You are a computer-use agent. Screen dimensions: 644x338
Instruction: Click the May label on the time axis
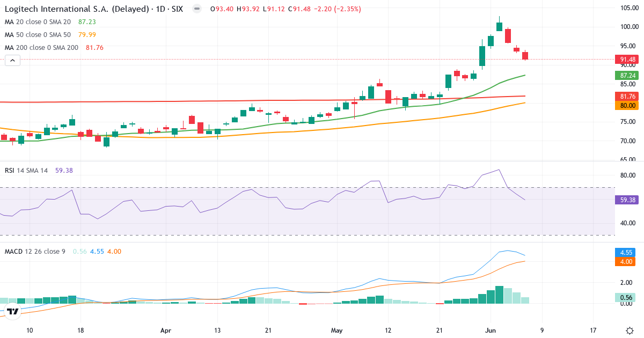click(x=336, y=330)
